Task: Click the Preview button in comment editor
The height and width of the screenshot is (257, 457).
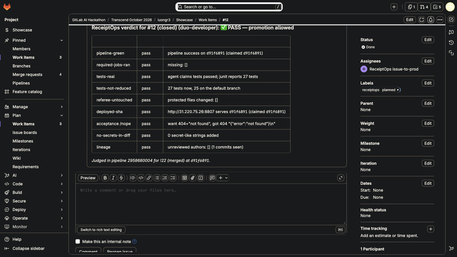Action: pyautogui.click(x=88, y=178)
